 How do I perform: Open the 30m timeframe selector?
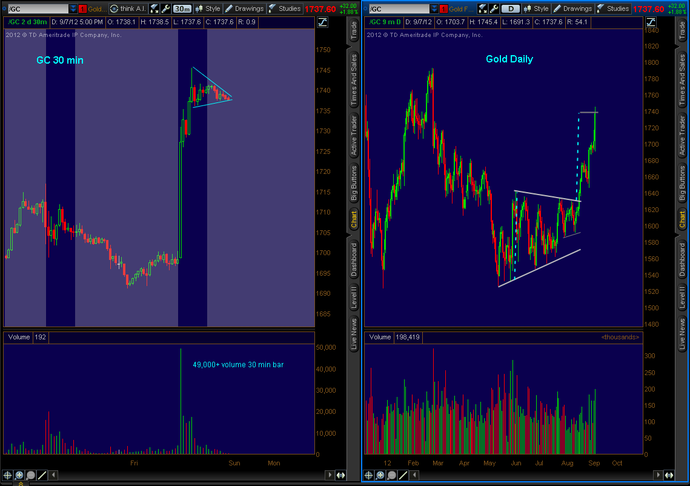pyautogui.click(x=182, y=8)
